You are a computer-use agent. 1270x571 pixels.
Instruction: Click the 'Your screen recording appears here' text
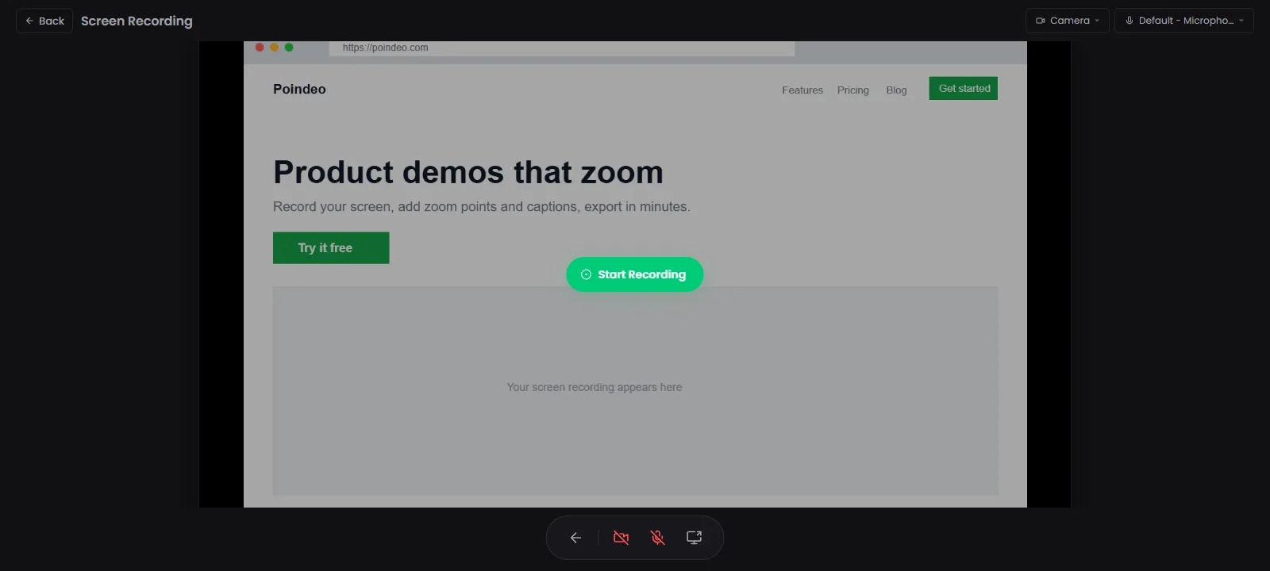click(x=595, y=387)
